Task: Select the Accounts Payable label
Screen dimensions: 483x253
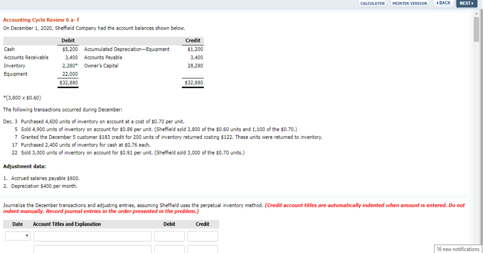Action: click(103, 57)
